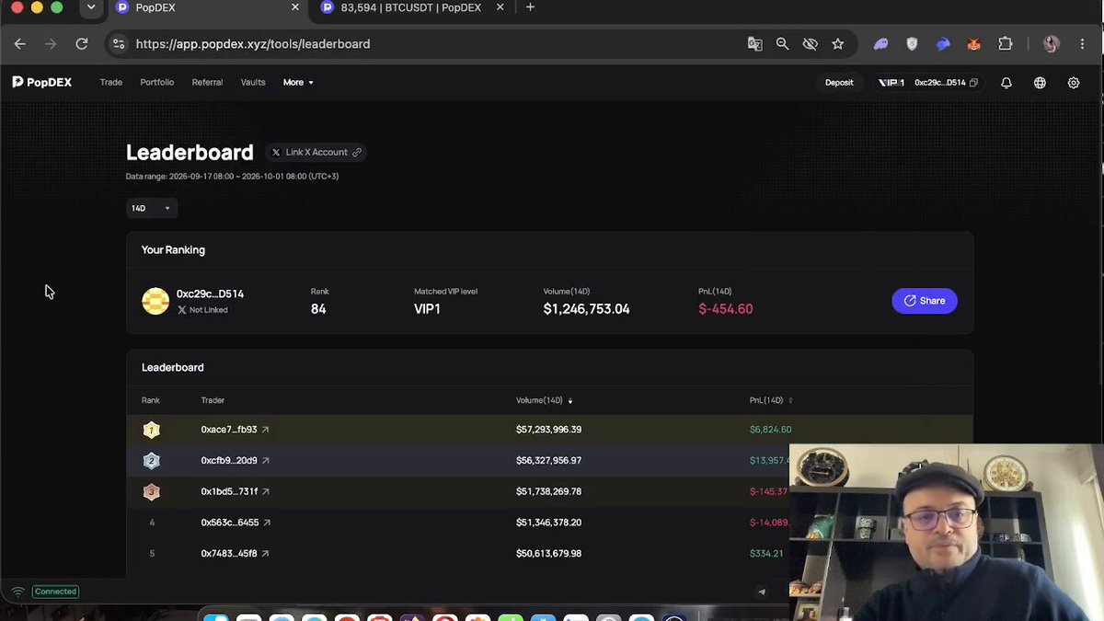Click the Link X Account button
The image size is (1104, 621).
click(x=316, y=153)
